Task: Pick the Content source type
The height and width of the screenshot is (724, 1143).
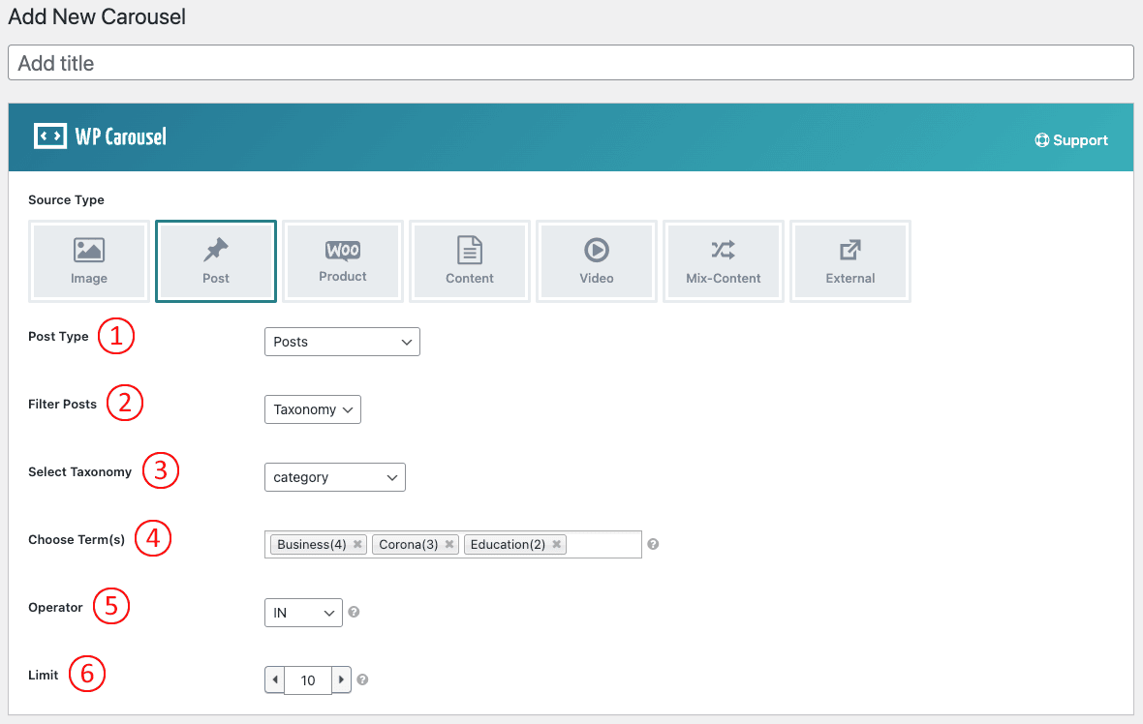Action: (470, 261)
